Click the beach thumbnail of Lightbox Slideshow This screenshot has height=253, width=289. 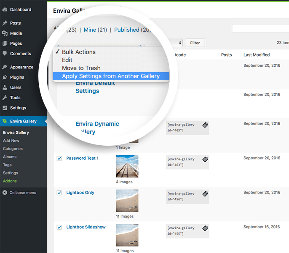click(127, 235)
